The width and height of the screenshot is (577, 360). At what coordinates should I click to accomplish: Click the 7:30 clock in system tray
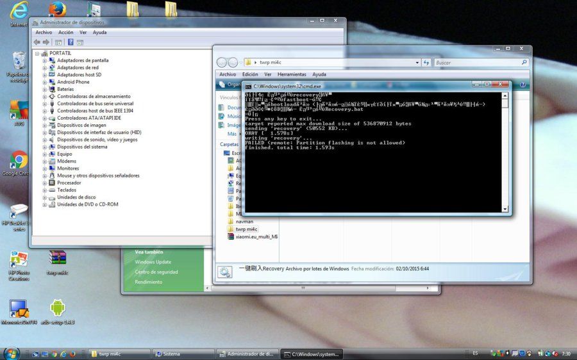coord(566,354)
